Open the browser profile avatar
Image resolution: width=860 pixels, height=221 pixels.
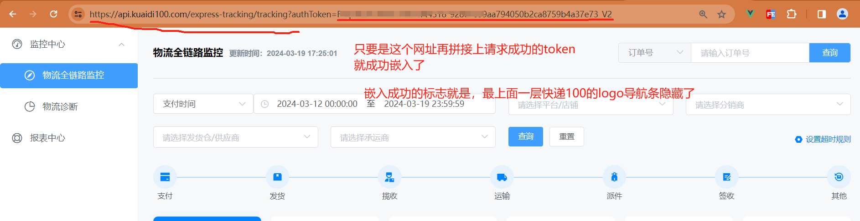(x=842, y=14)
